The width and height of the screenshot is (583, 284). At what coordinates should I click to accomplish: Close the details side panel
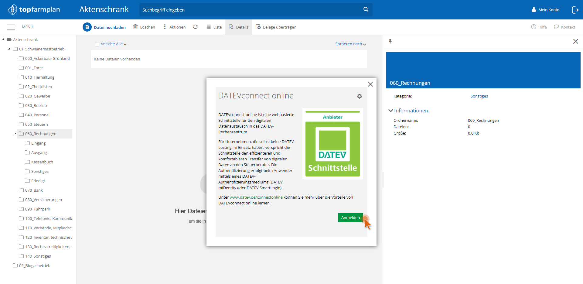576,41
